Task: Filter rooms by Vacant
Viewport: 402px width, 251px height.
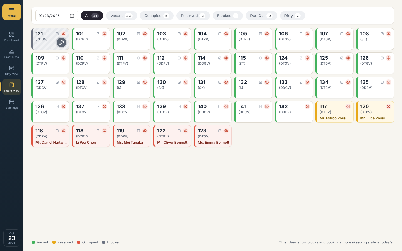Action: point(121,16)
